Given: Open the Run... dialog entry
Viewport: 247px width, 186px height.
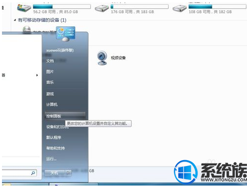Looking at the screenshot, I should (51, 159).
